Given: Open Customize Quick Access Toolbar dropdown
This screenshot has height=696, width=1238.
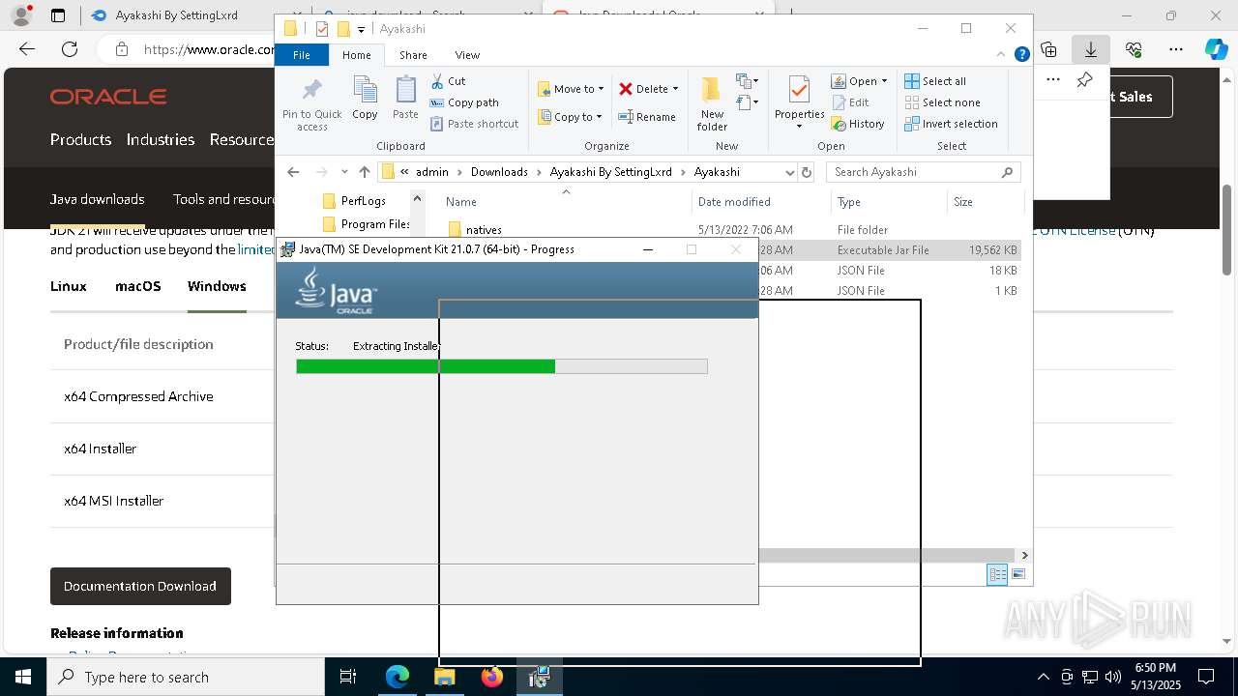Looking at the screenshot, I should click(x=361, y=29).
